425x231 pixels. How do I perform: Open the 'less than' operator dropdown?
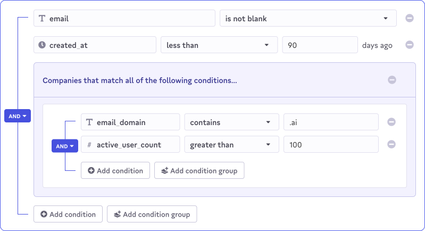click(x=219, y=45)
